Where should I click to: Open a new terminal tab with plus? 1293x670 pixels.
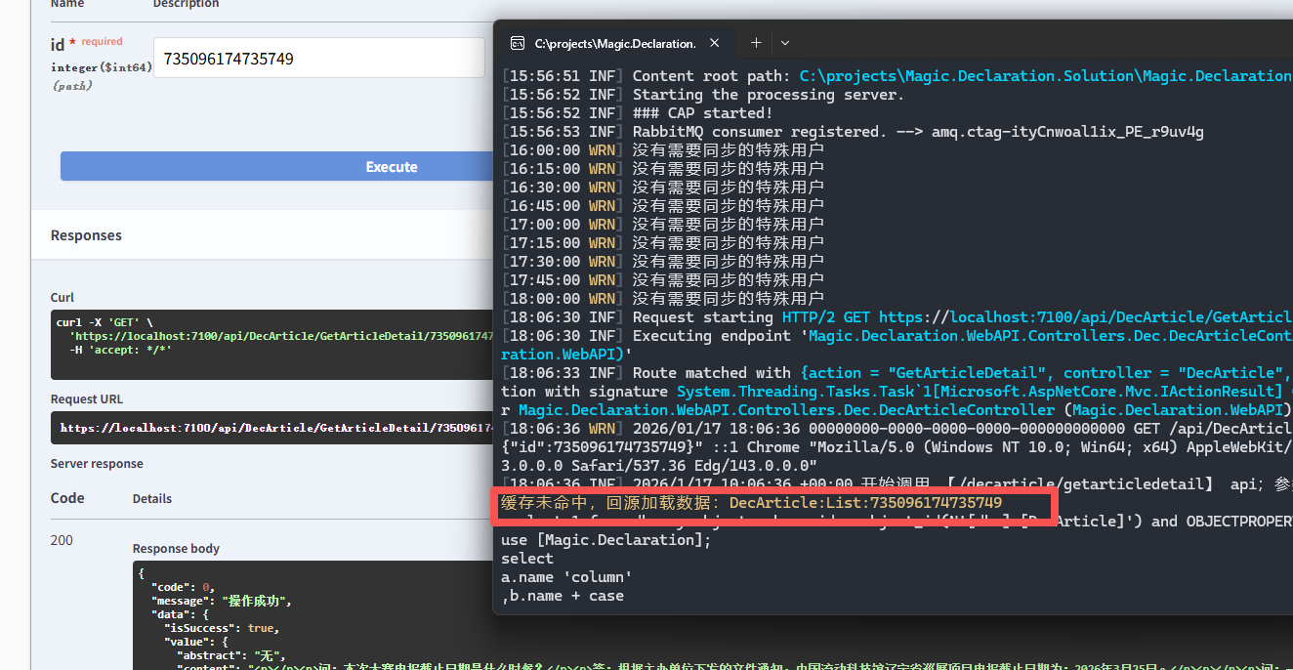(756, 43)
